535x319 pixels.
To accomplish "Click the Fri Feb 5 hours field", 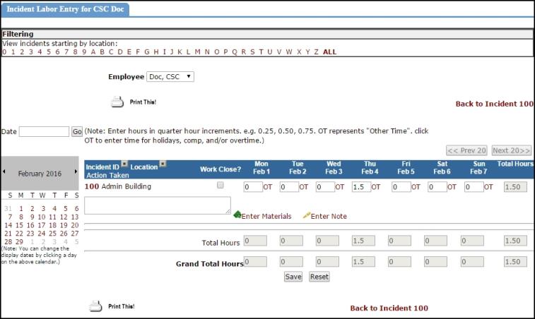I will (401, 187).
